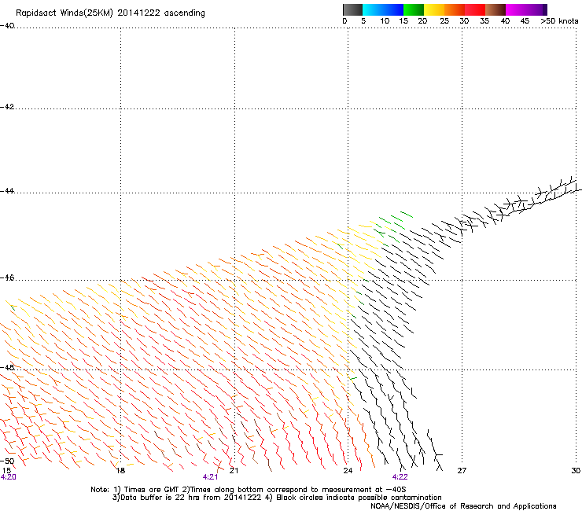Click the longitude label '24'
The height and width of the screenshot is (511, 582).
[348, 471]
